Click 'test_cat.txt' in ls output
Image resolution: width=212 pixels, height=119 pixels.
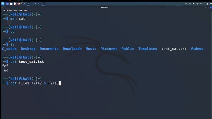tap(174, 49)
